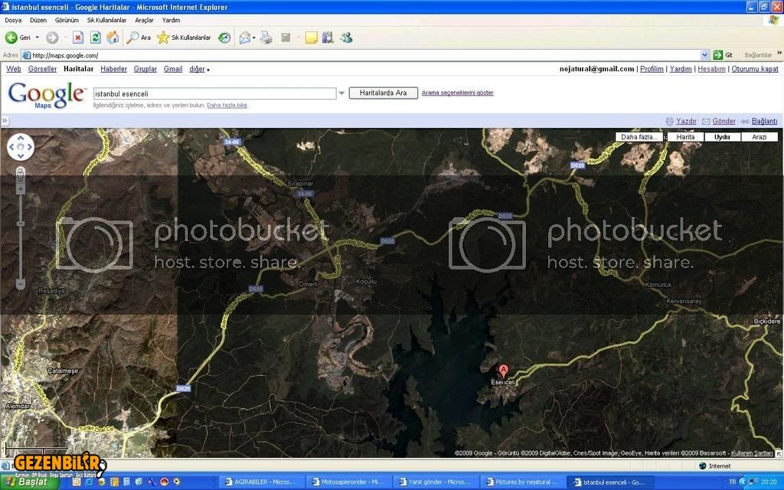Click the printer icon in IE toolbar

(266, 38)
